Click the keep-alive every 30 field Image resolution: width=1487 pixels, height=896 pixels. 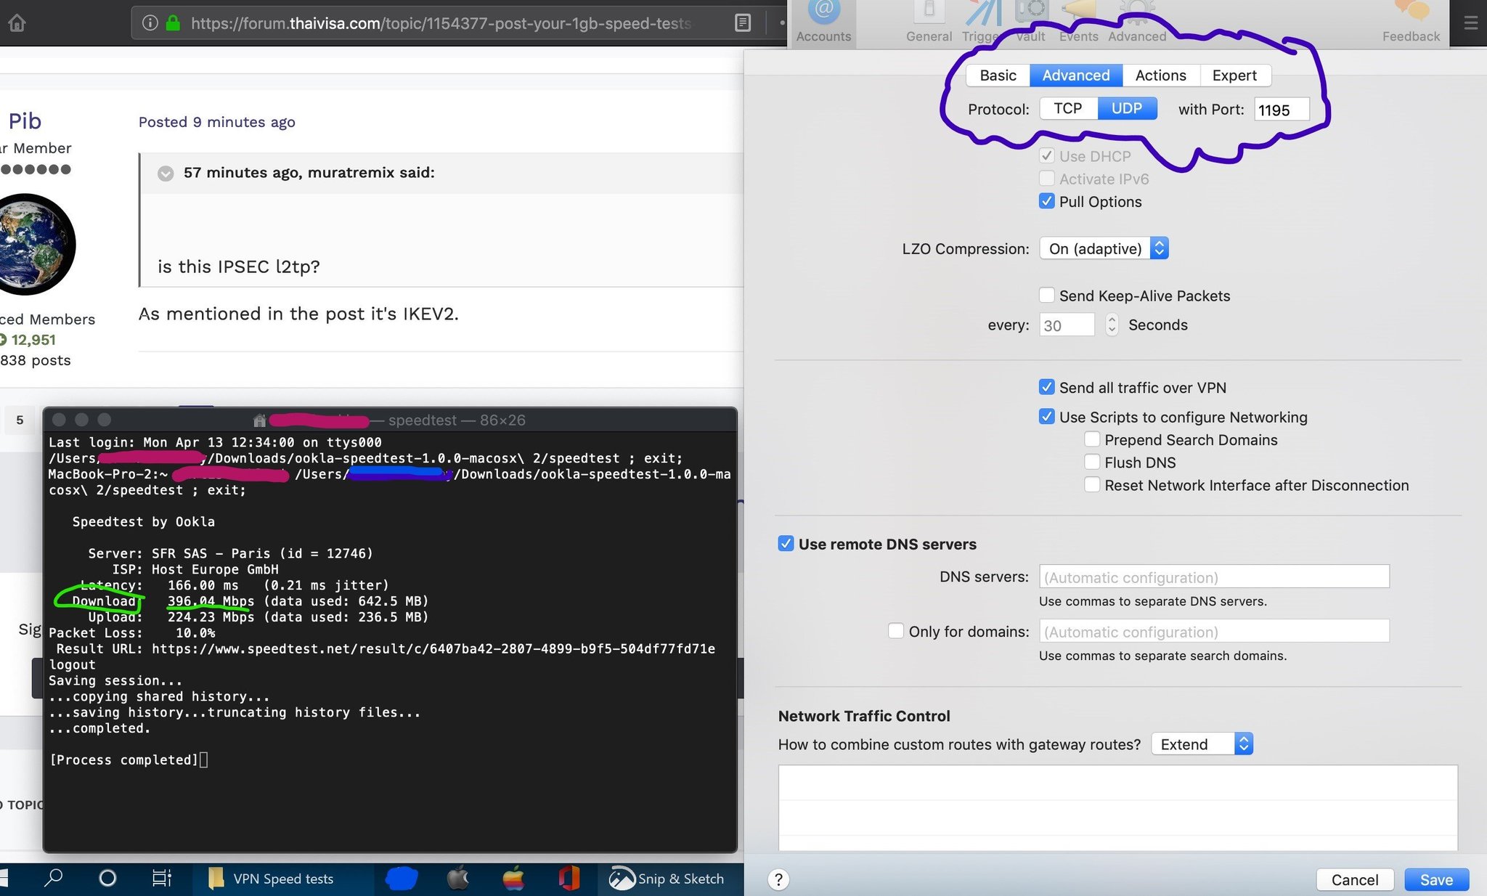(1067, 325)
